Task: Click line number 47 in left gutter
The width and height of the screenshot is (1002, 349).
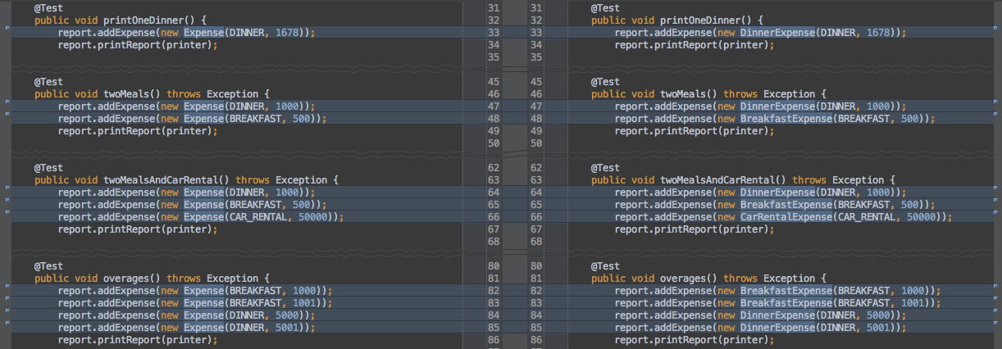Action: [x=493, y=106]
